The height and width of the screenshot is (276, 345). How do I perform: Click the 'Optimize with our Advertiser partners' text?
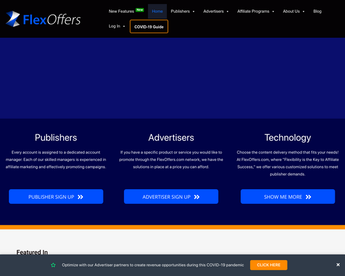point(153,265)
